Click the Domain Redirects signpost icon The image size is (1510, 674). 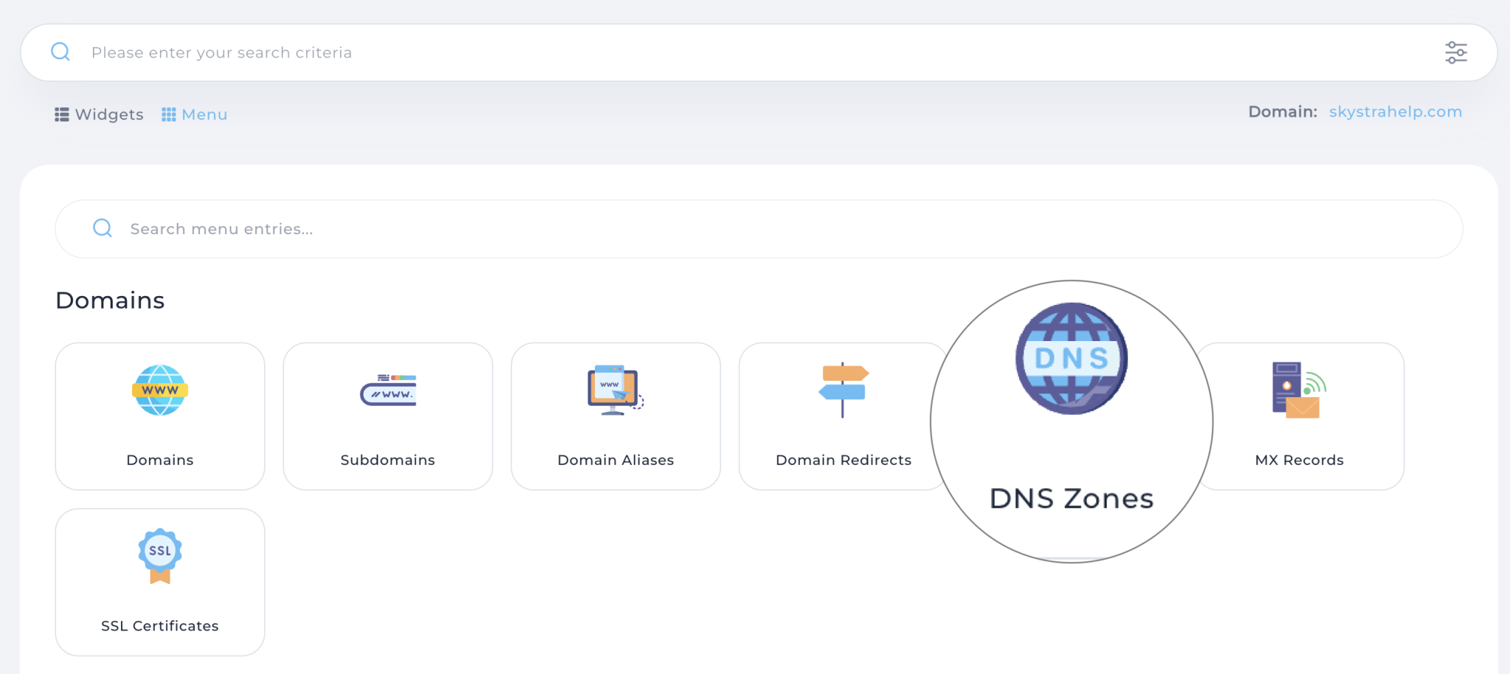point(843,391)
